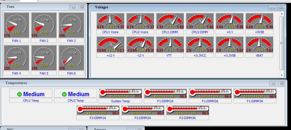291x130 pixels.
Task: Click the CPU1 Vcore label
Action: click(110, 32)
